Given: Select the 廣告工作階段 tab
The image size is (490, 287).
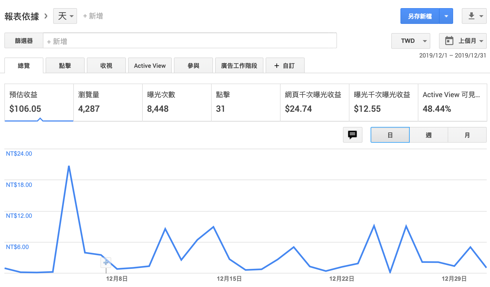Looking at the screenshot, I should coord(239,66).
